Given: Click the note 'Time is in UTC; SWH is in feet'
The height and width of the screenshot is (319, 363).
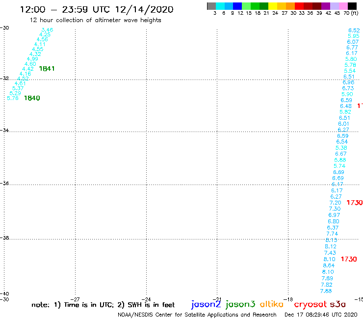Looking at the screenshot, I should 103,305.
